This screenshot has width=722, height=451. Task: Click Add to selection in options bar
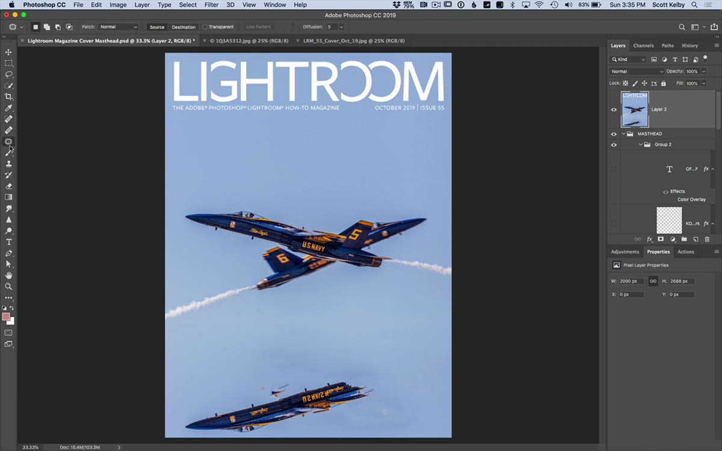(47, 27)
